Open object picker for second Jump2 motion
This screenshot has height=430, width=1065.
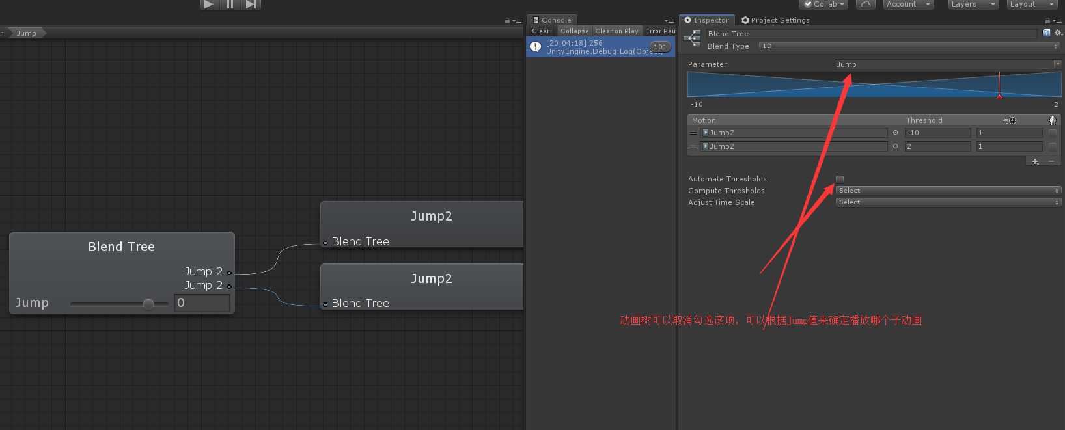click(895, 146)
